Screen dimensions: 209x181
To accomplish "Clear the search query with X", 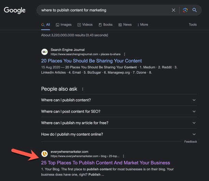I will [x=173, y=10].
